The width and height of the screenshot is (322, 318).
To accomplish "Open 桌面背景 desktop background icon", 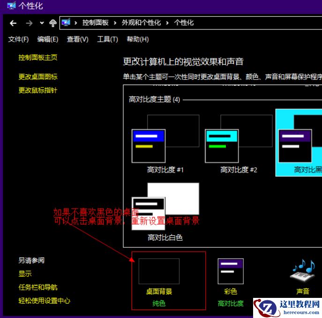I will 159,271.
